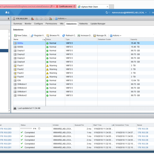Click the 0% task progress bar
The image size is (154, 154).
click(x=26, y=128)
